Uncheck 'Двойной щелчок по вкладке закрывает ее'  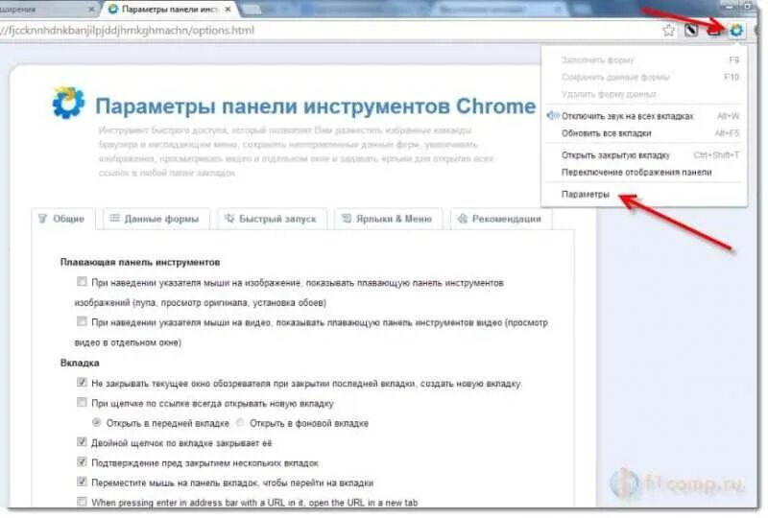click(x=82, y=441)
